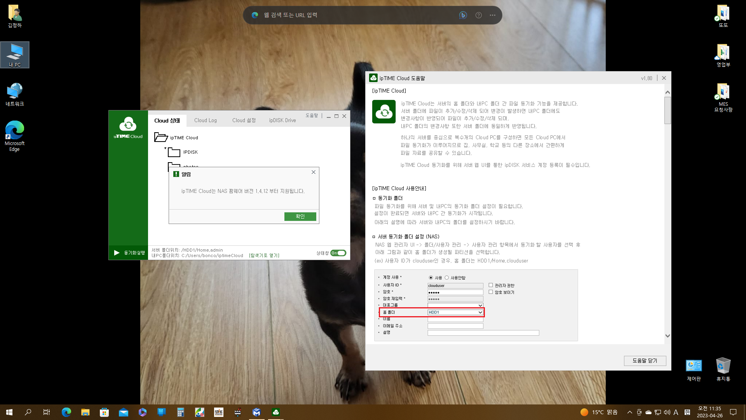Open ipTIME Cloud app in taskbar
746x420 pixels.
(275, 412)
